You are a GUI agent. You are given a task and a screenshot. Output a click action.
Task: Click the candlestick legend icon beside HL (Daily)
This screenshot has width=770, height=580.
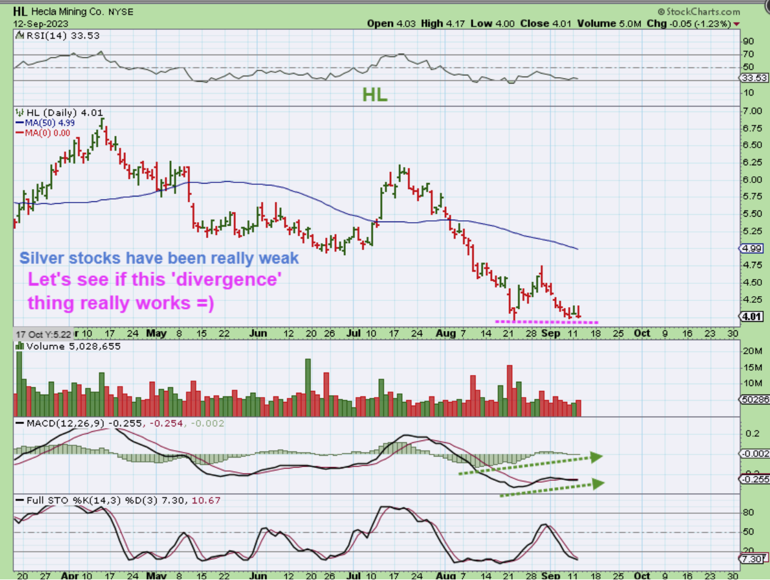click(x=20, y=113)
